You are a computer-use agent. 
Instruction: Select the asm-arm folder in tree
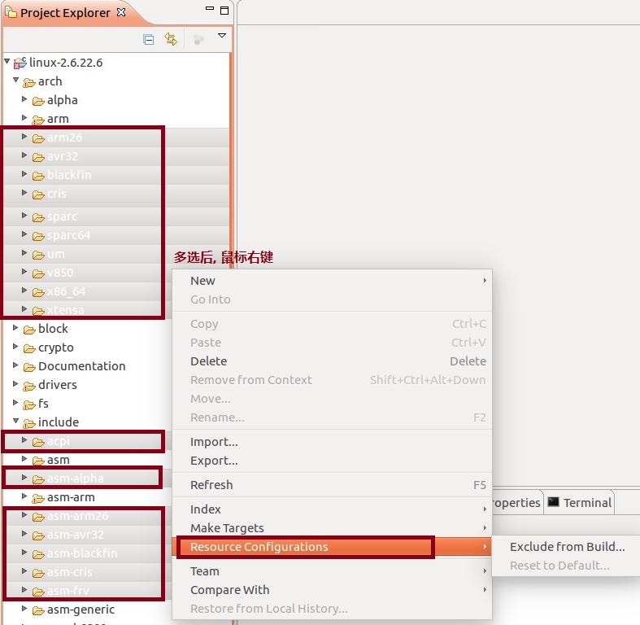(x=70, y=497)
